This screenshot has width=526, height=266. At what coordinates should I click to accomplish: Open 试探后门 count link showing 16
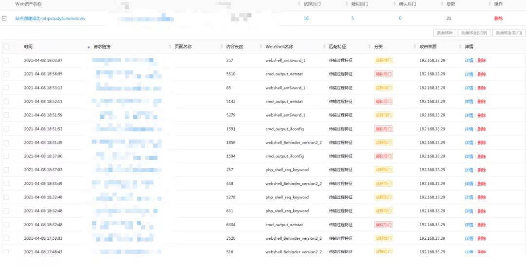(x=306, y=18)
